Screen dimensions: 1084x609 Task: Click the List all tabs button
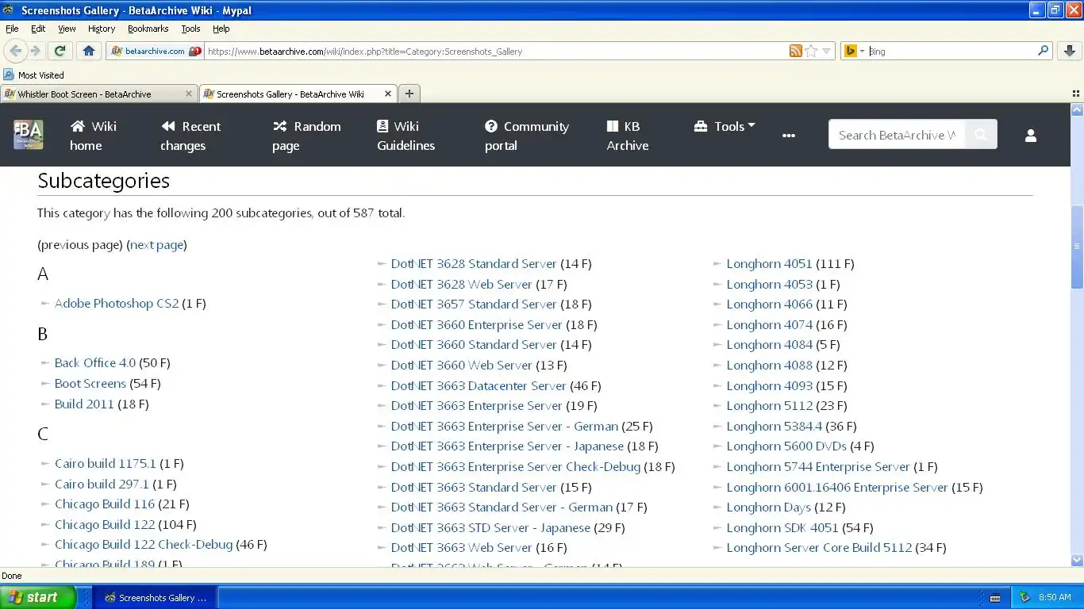coord(1075,94)
